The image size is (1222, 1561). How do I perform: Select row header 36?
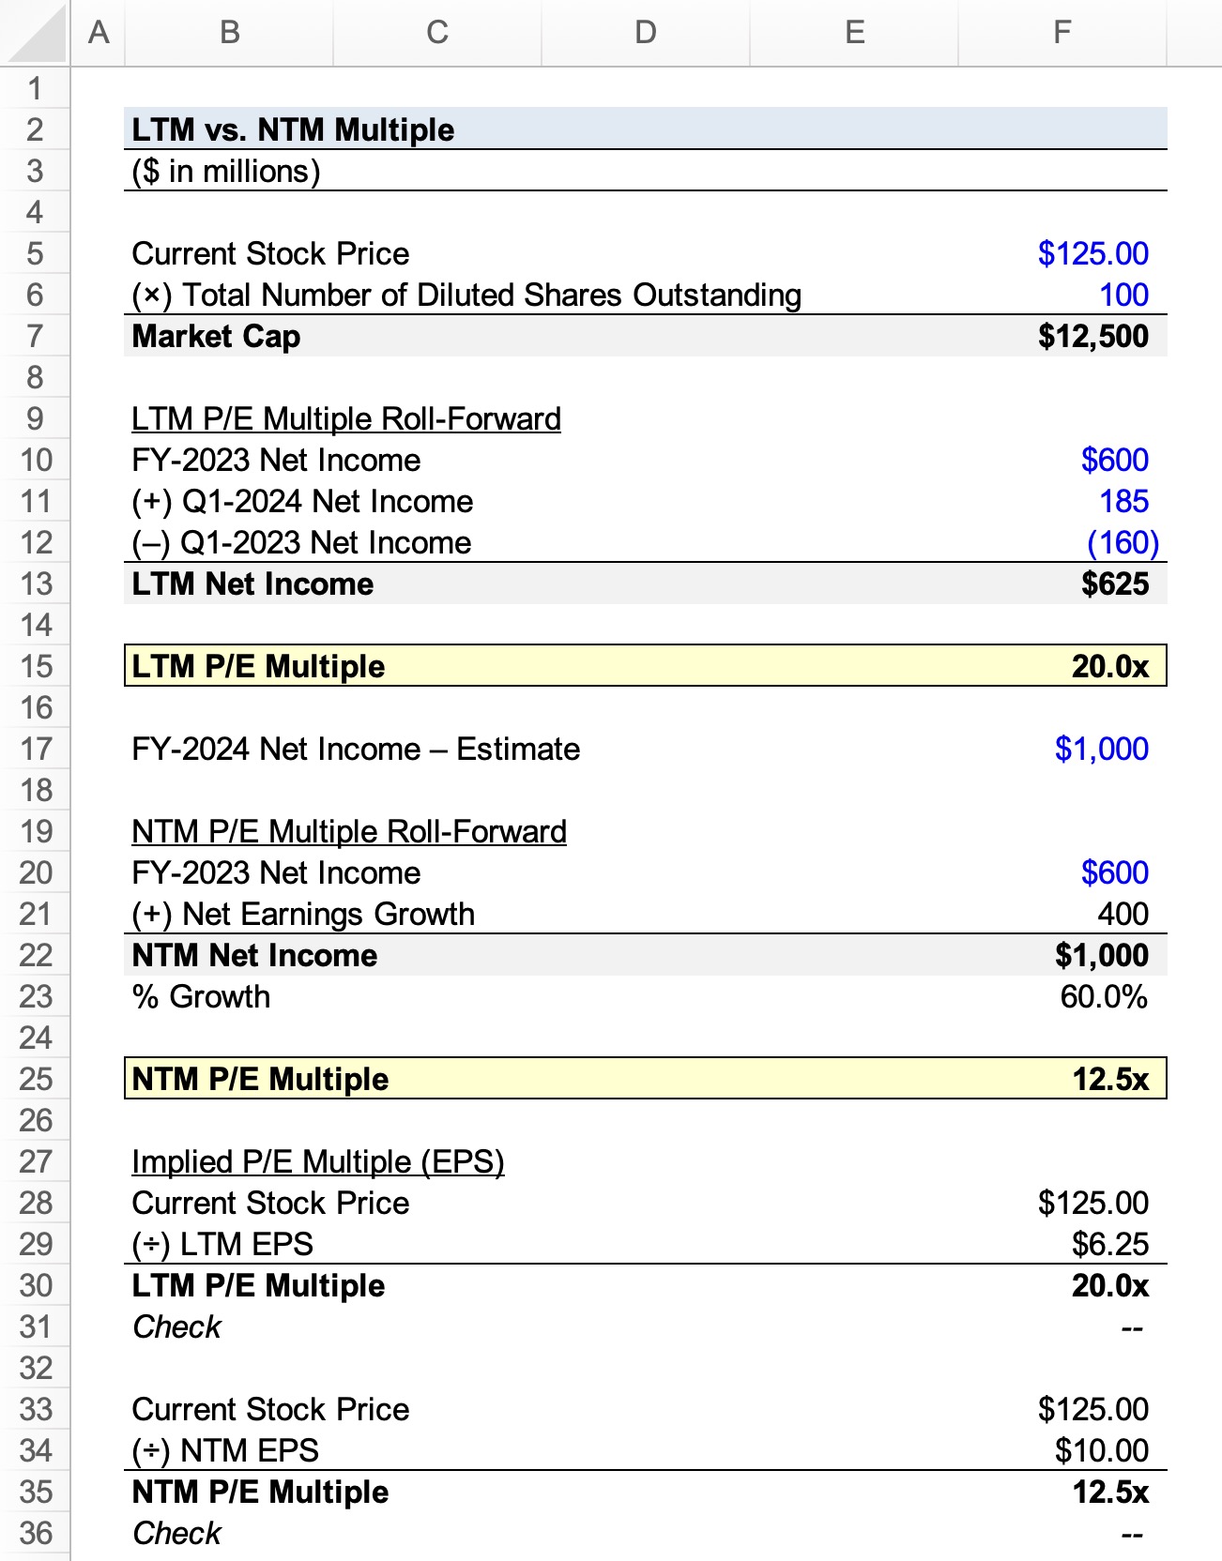coord(35,1533)
